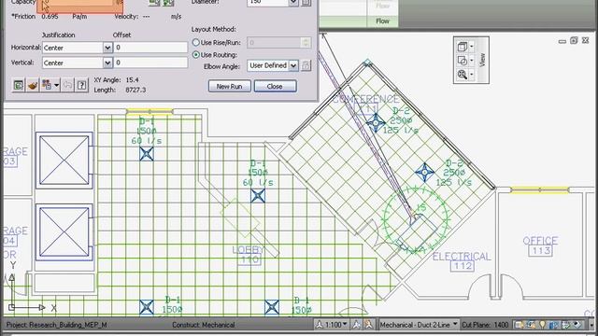Viewport: 598px width, 336px height.
Task: Click the visual style shapes icon
Action: click(462, 60)
